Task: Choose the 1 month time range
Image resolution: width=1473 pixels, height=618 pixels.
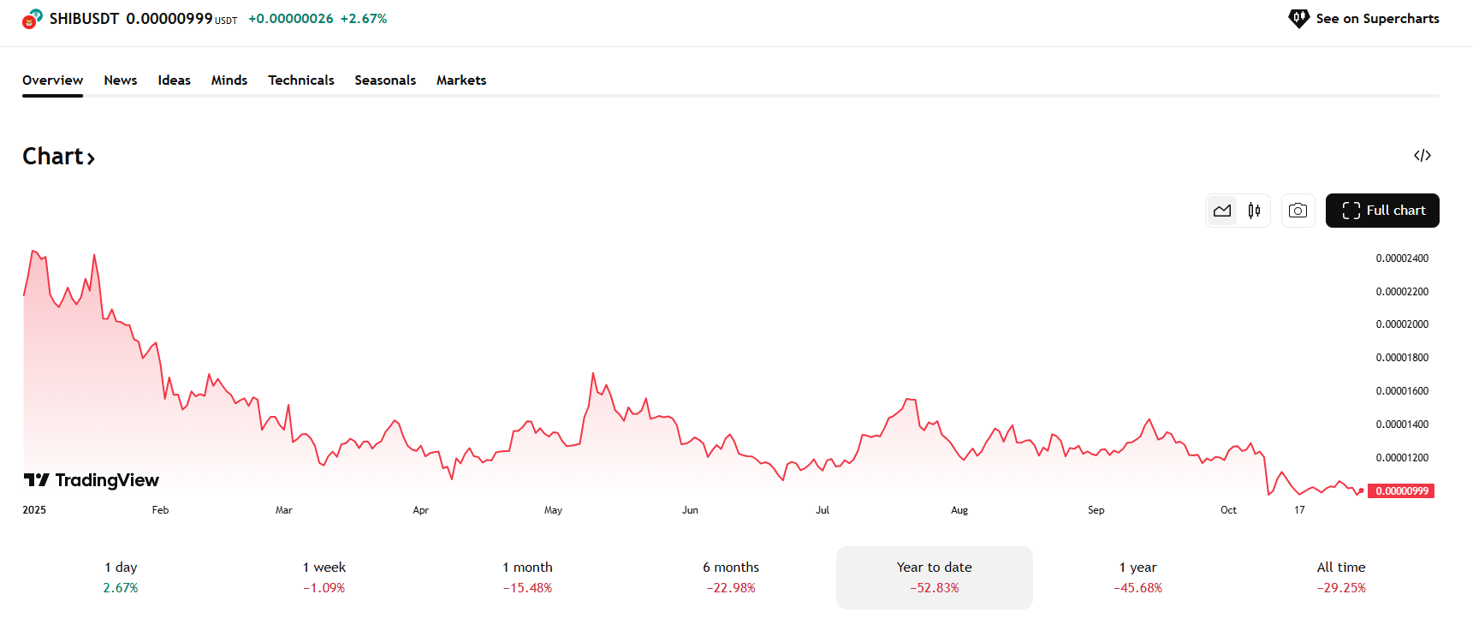Action: [x=527, y=577]
